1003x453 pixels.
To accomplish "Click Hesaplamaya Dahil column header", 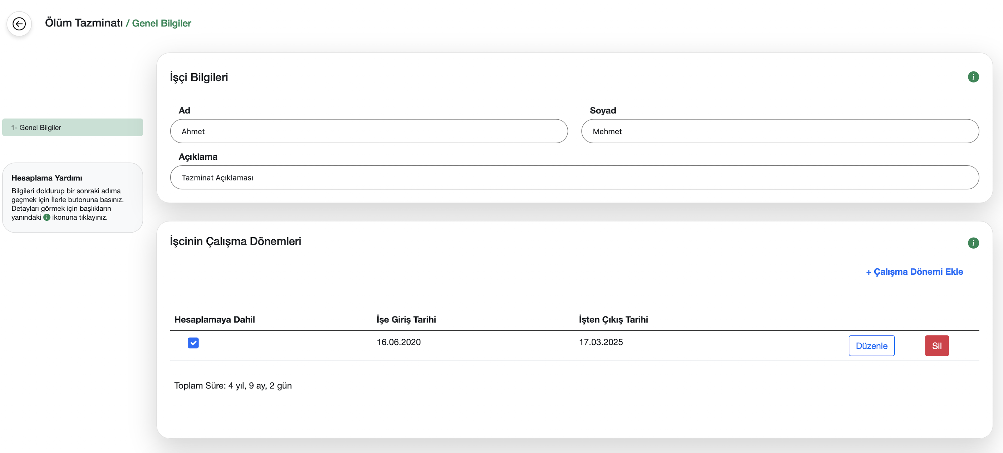I will tap(215, 320).
